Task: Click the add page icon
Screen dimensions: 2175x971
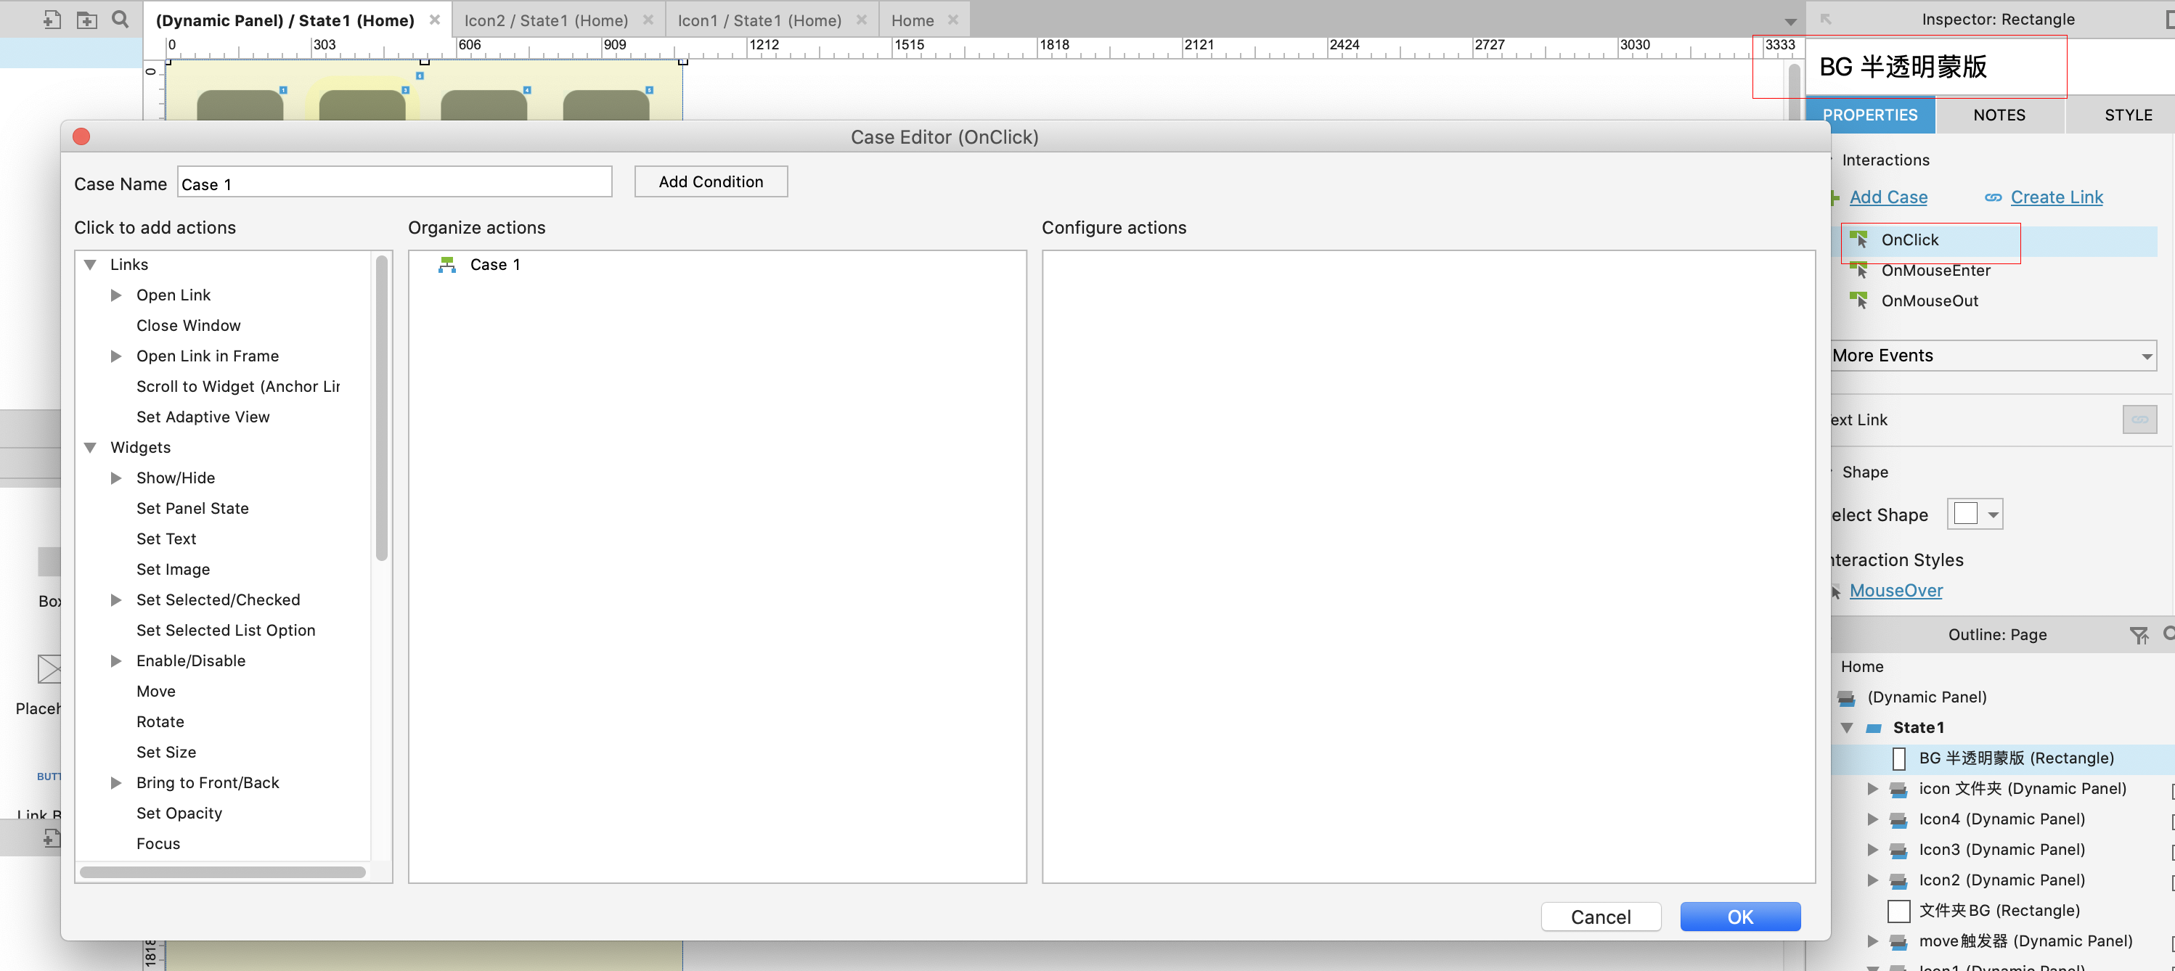Action: click(52, 20)
